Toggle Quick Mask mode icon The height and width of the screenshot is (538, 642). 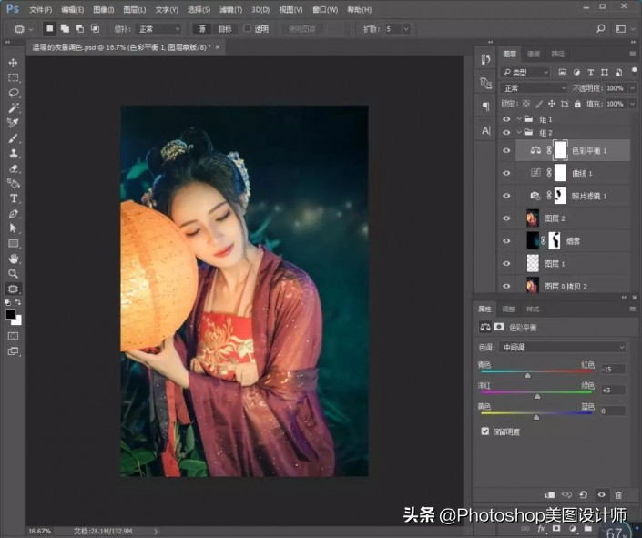point(13,336)
